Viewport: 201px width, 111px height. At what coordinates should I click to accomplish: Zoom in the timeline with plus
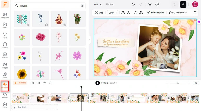(189, 83)
